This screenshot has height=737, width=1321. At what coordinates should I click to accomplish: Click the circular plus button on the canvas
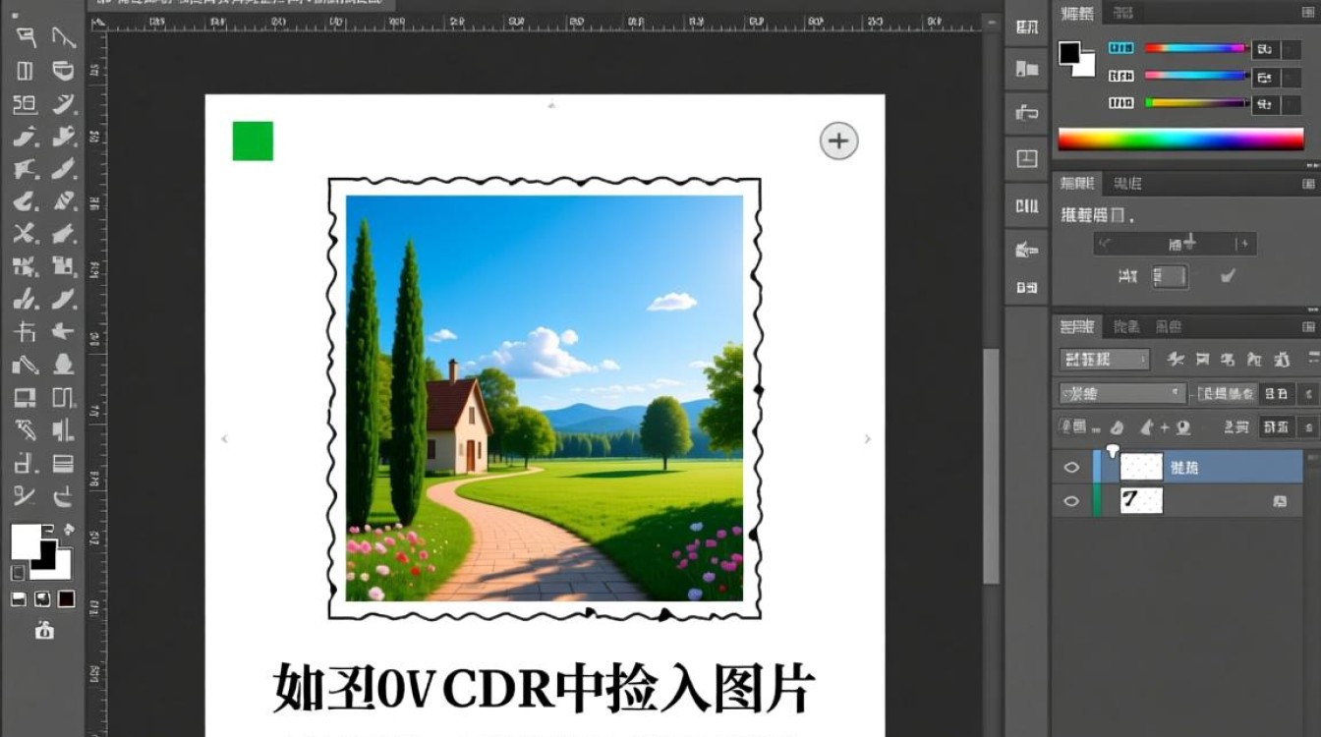[x=838, y=142]
